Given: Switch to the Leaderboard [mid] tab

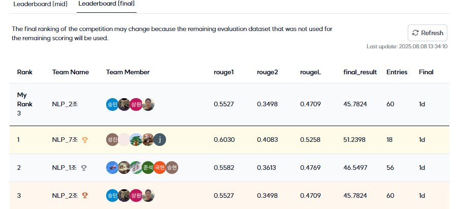Looking at the screenshot, I should [41, 5].
